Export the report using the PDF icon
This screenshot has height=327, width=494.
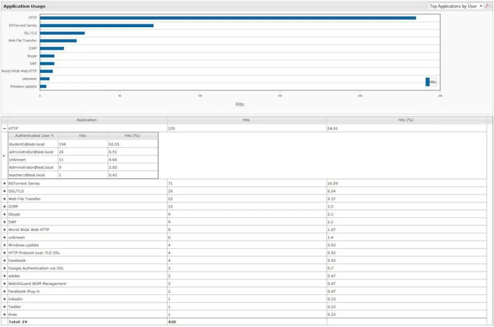[x=488, y=6]
